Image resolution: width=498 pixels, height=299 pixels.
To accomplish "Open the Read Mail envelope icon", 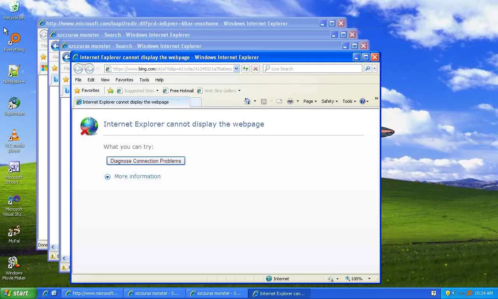I will (279, 101).
